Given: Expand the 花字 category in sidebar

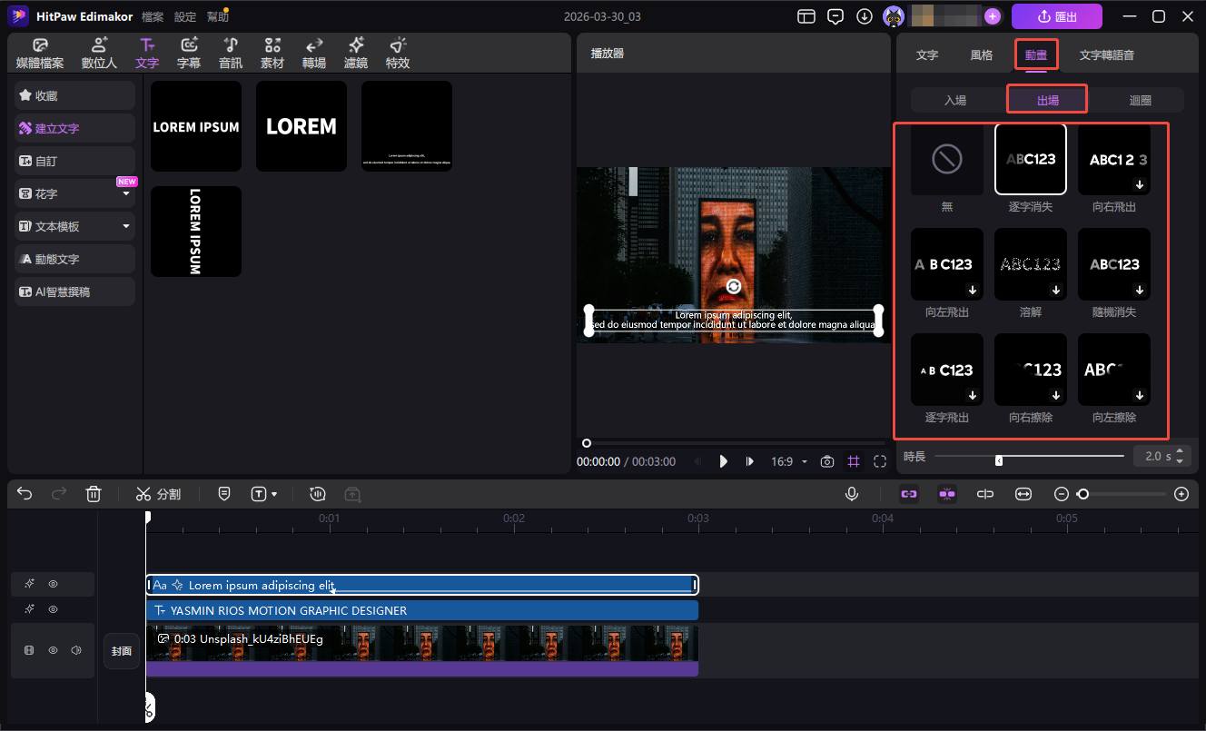Looking at the screenshot, I should [x=126, y=194].
